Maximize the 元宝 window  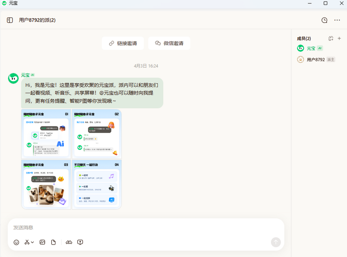(325, 3)
